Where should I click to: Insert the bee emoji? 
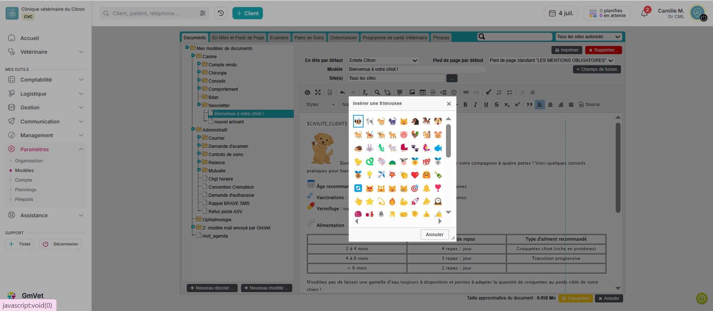click(358, 121)
